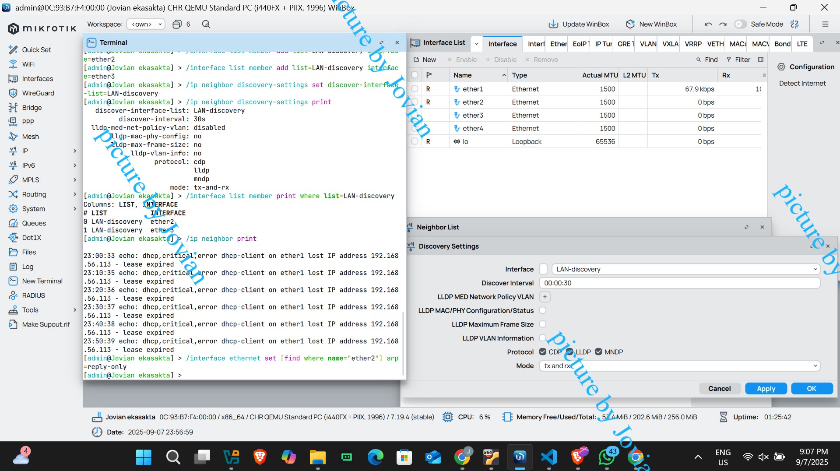The image size is (840, 471).
Task: Toggle column layout icon next to Filter
Action: click(x=761, y=60)
